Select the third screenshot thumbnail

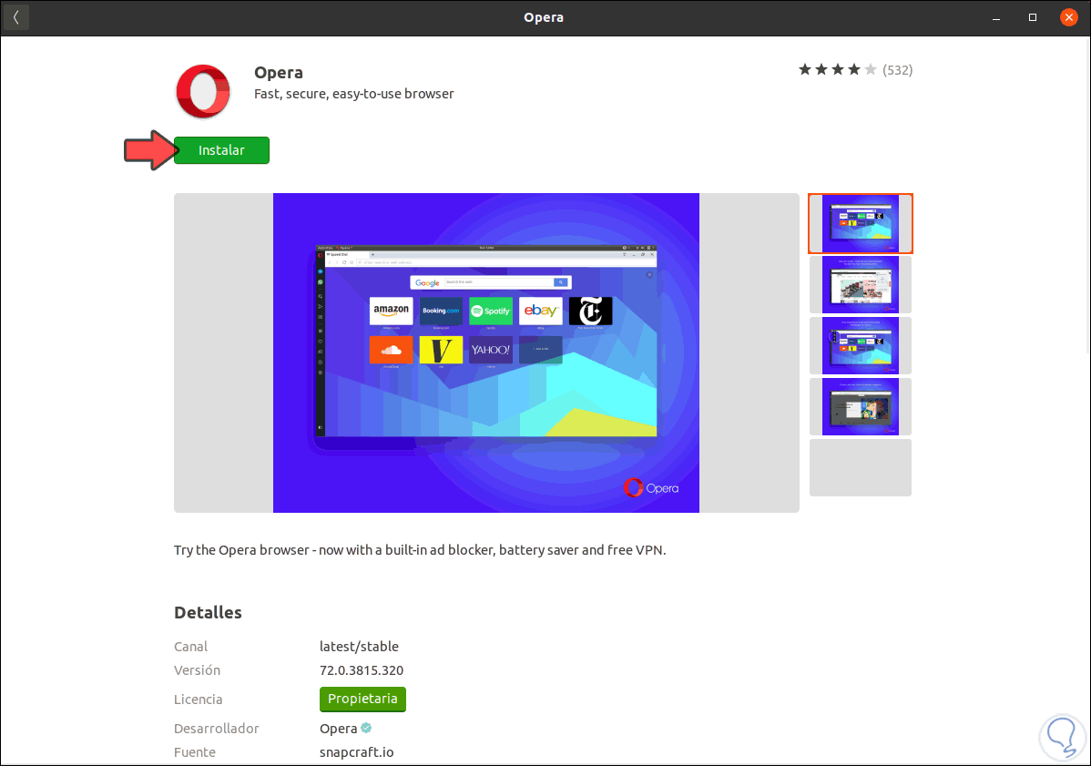click(861, 346)
